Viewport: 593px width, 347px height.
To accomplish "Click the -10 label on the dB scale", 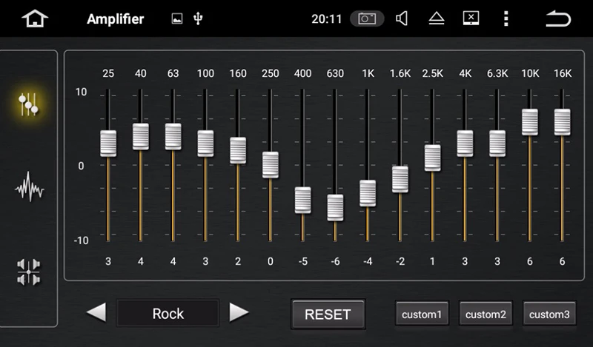I will pyautogui.click(x=81, y=240).
